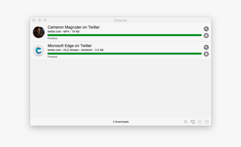The width and height of the screenshot is (241, 147).
Task: Click the Downie window title
Action: pyautogui.click(x=121, y=20)
